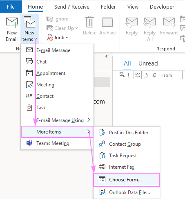Select Internet Fax item

127,167
